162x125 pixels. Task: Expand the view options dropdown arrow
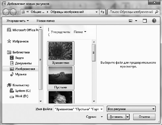(136, 21)
